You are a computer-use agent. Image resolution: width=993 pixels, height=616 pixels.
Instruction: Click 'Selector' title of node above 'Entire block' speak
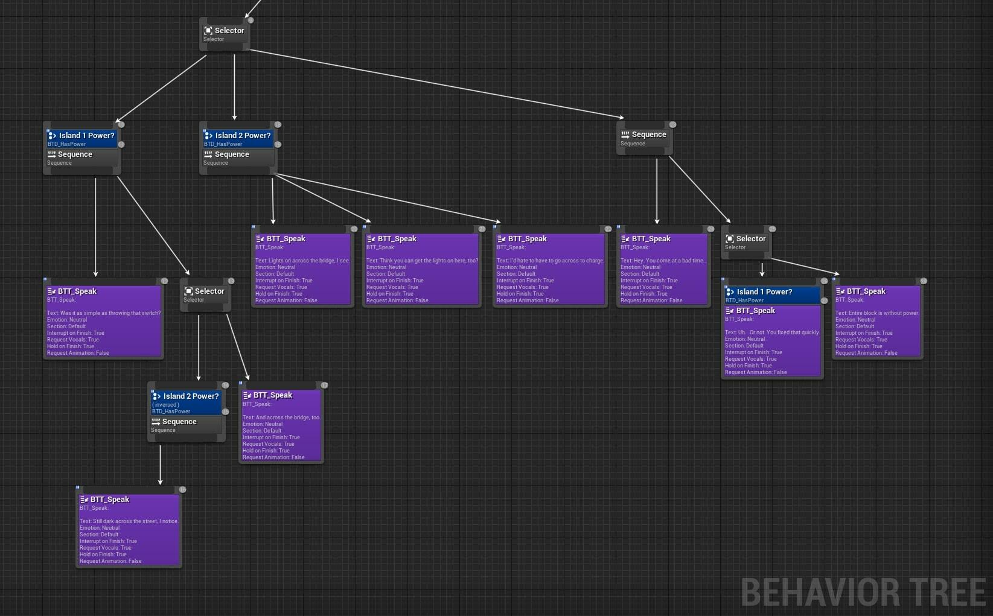click(751, 239)
